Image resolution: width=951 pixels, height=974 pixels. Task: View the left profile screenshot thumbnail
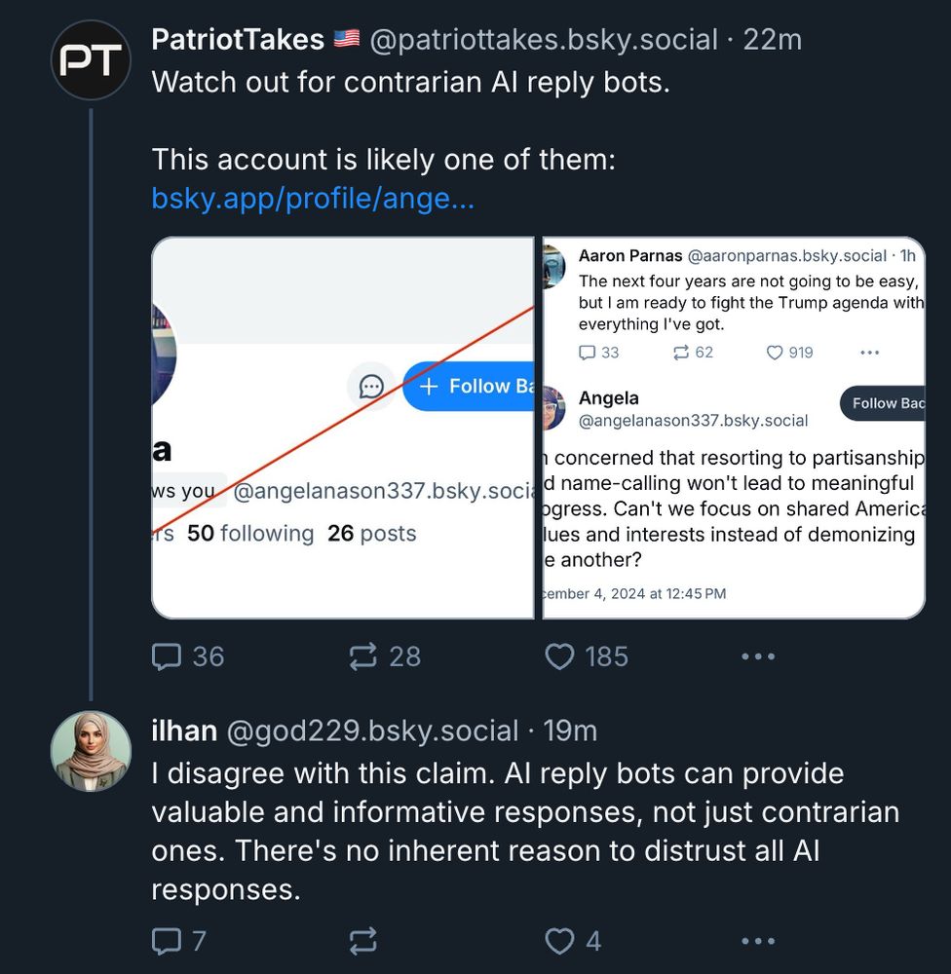tap(343, 428)
